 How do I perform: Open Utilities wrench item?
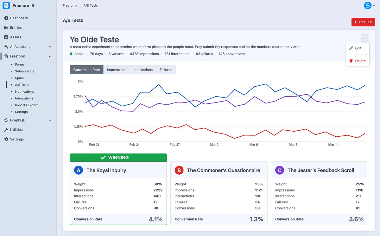pyautogui.click(x=16, y=130)
